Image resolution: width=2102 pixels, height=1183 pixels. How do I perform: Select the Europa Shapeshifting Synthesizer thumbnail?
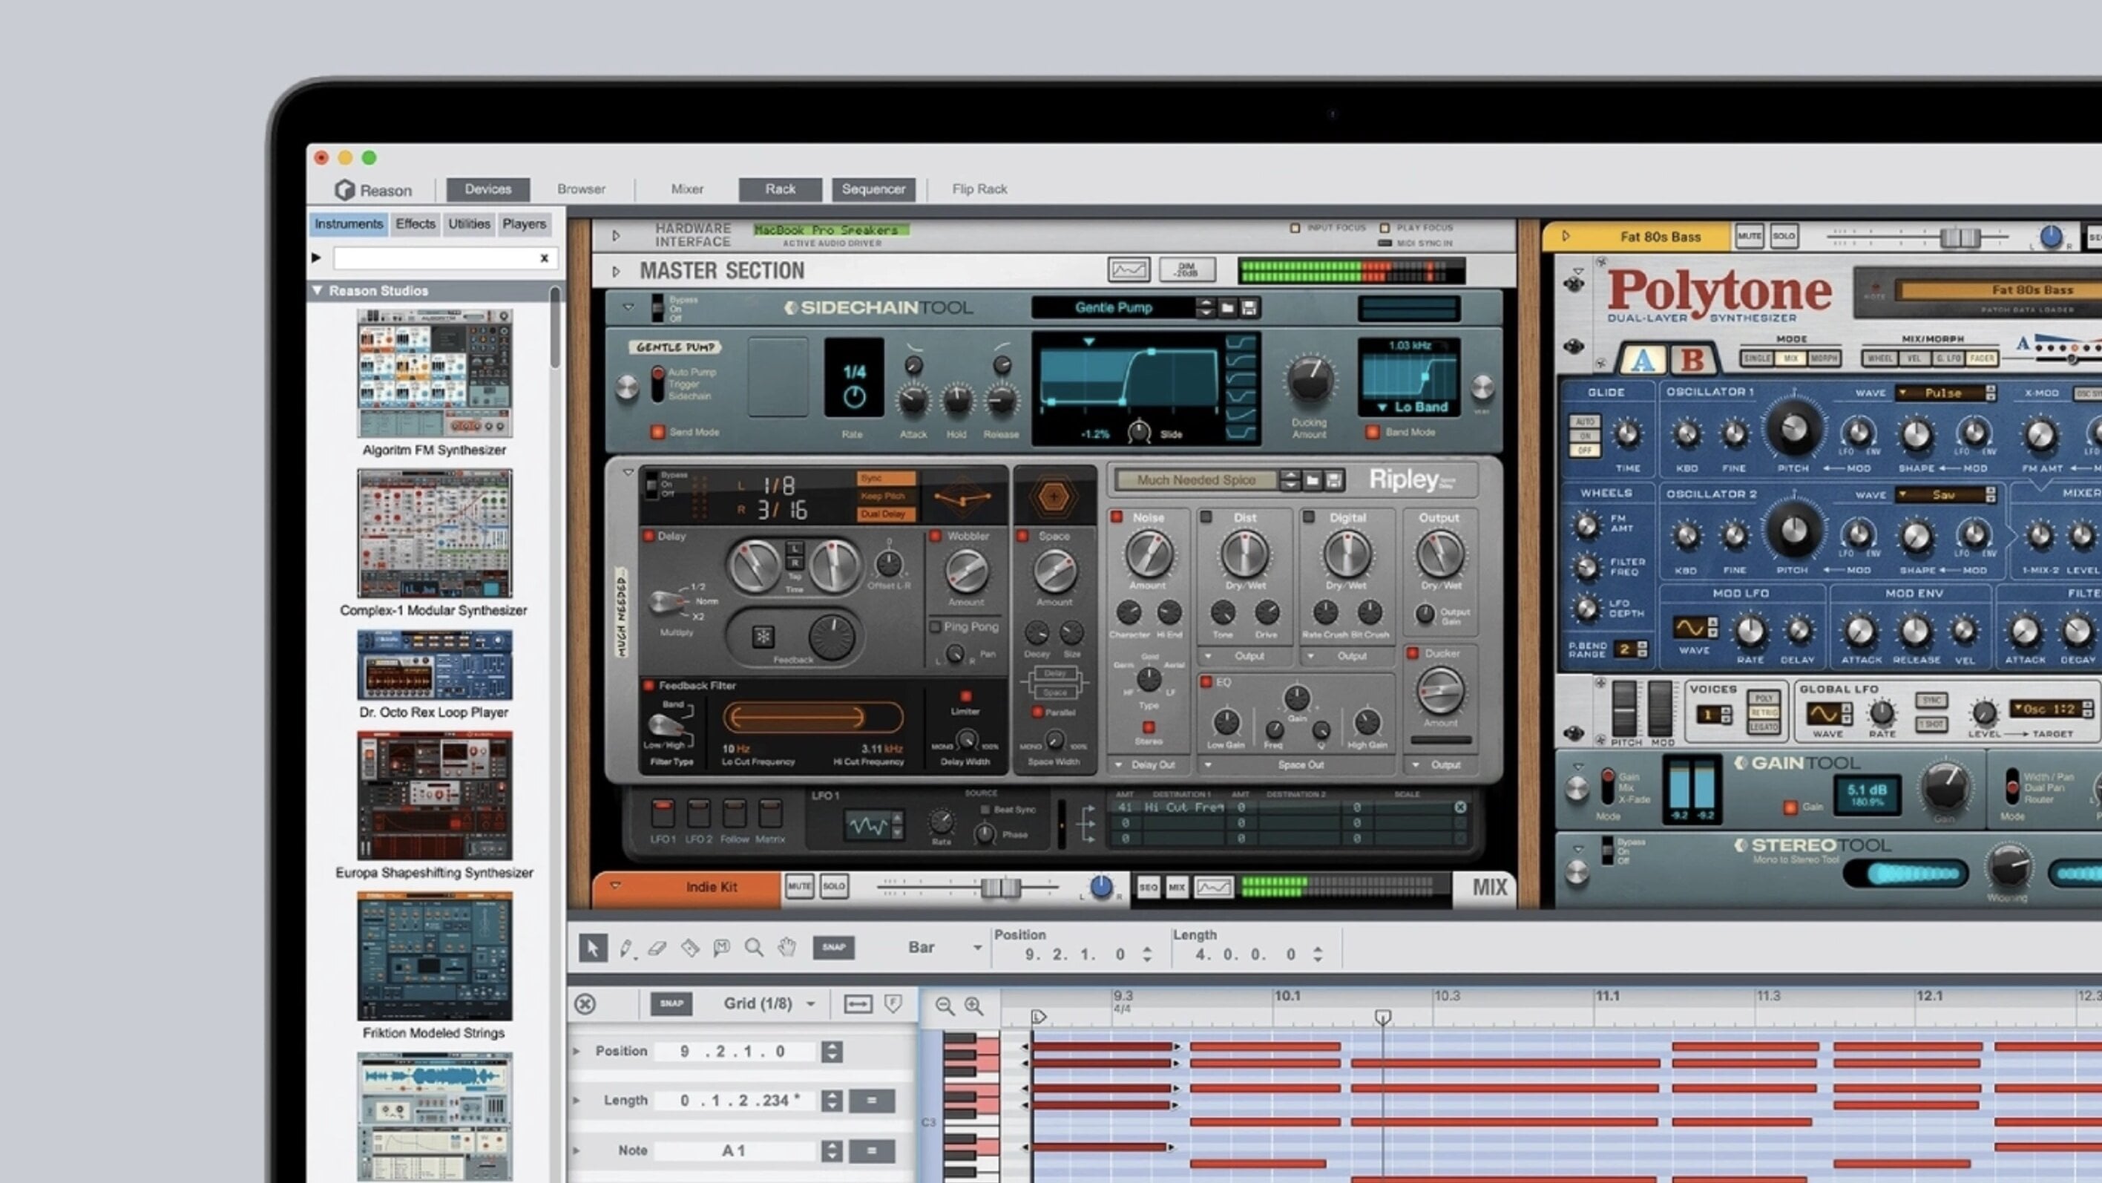(x=434, y=795)
